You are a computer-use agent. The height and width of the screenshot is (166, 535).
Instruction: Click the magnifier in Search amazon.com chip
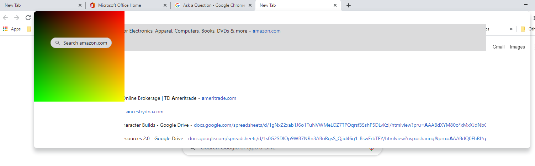(x=58, y=43)
